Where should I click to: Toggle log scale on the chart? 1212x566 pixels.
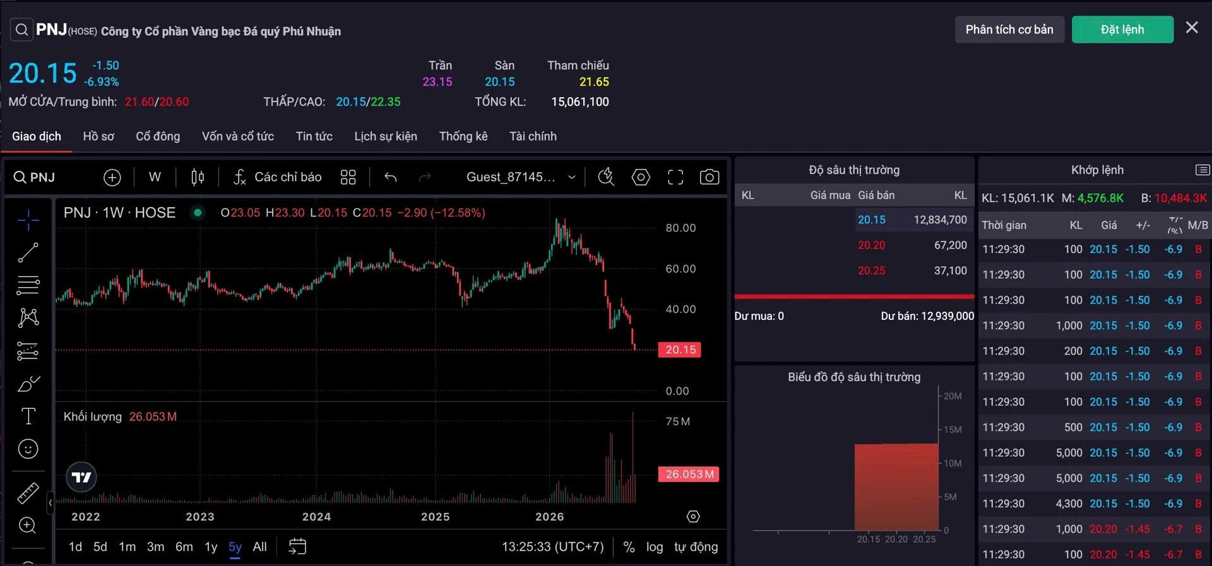click(x=655, y=547)
